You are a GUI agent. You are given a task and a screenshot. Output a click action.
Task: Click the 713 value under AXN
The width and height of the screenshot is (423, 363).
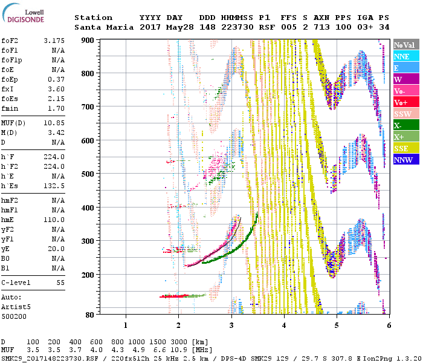[321, 27]
